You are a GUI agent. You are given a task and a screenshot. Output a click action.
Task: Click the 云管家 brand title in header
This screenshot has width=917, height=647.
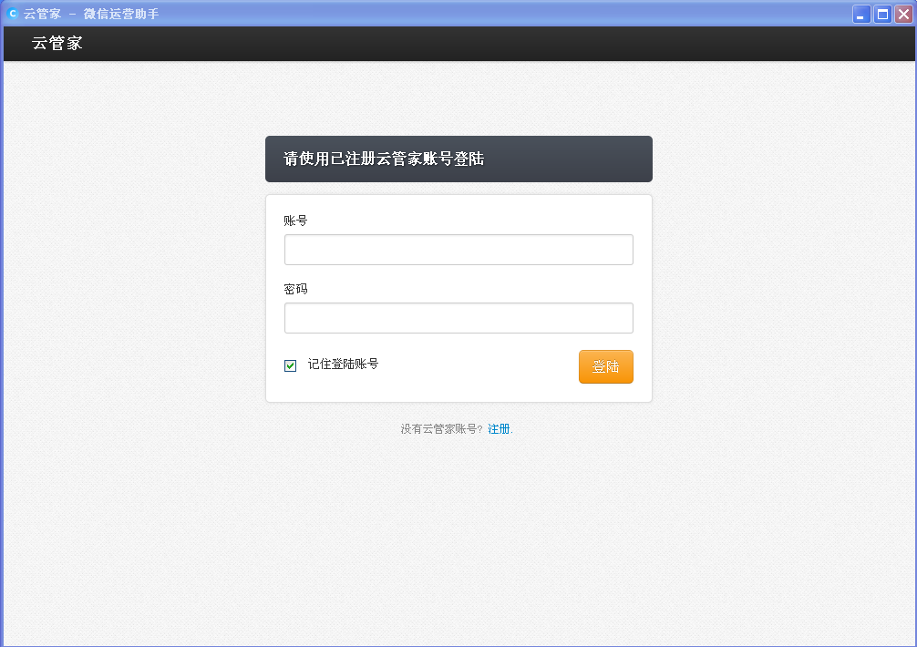(57, 43)
